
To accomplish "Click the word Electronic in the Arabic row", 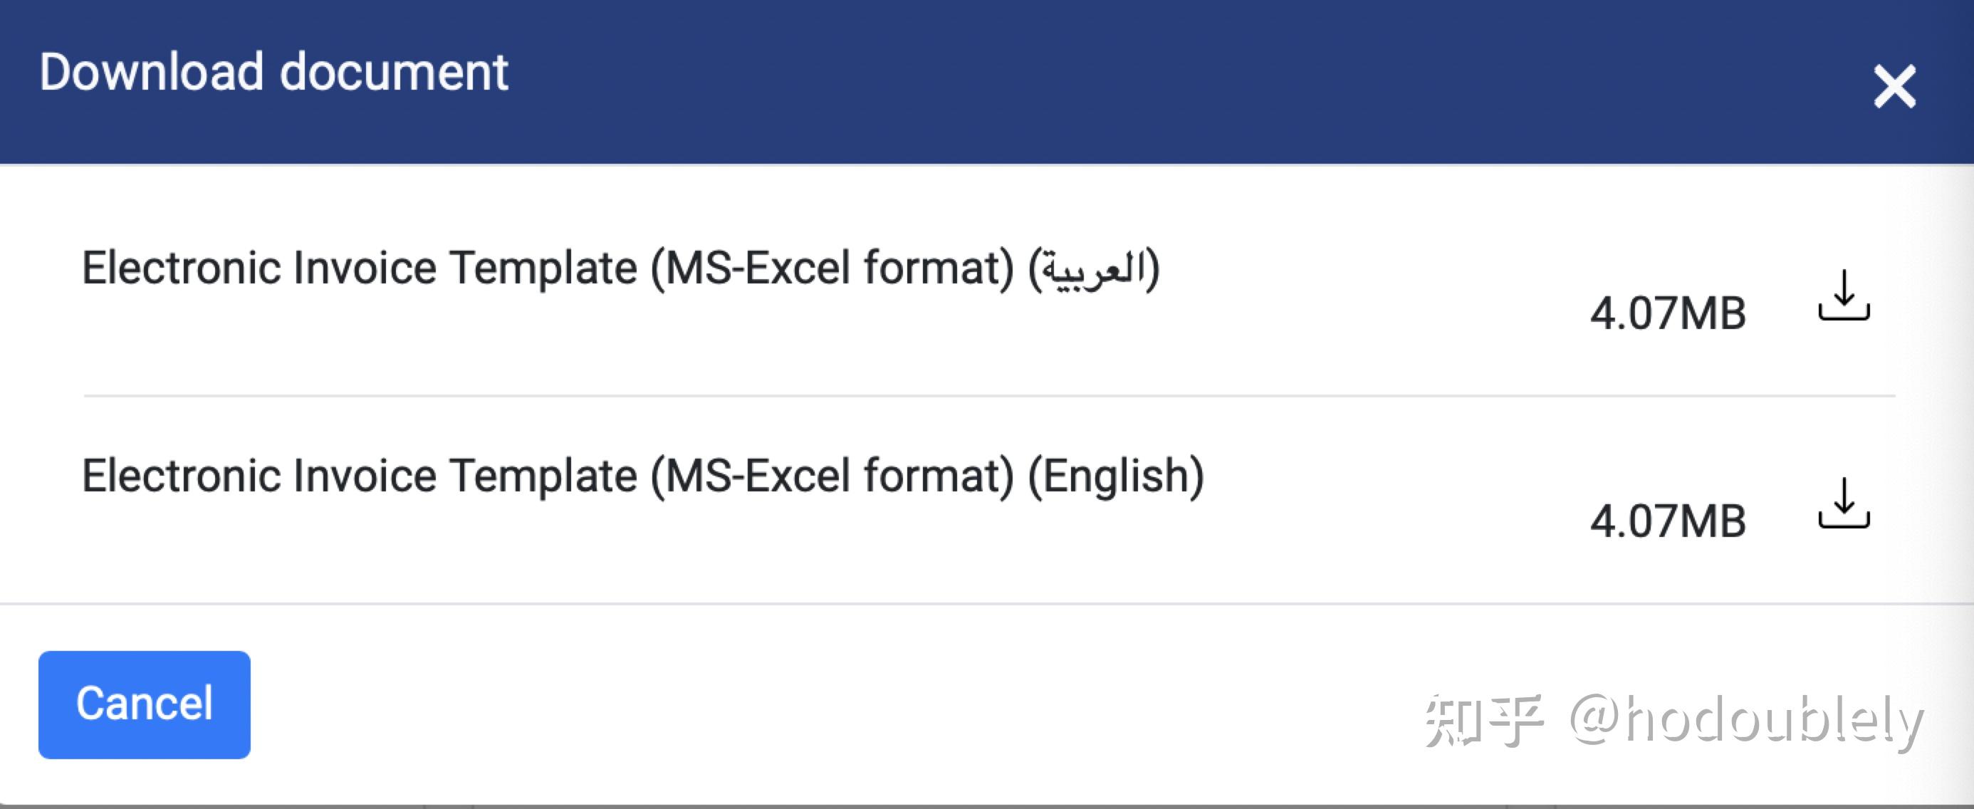I will point(181,268).
